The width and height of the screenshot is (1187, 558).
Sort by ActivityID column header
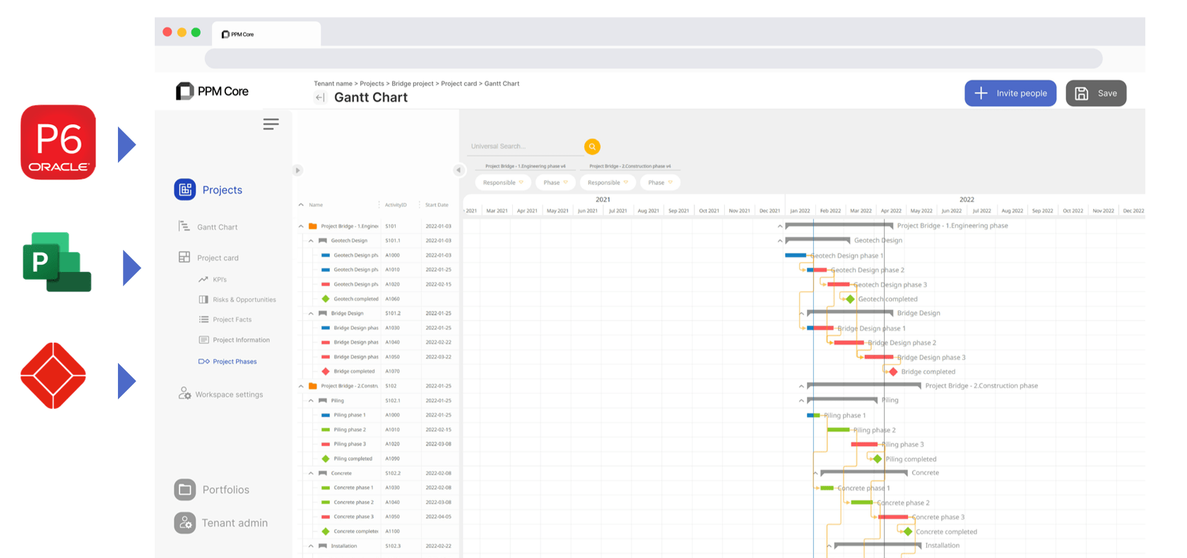pos(396,205)
